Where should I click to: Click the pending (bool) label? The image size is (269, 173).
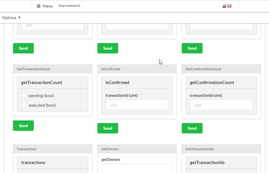click(41, 96)
